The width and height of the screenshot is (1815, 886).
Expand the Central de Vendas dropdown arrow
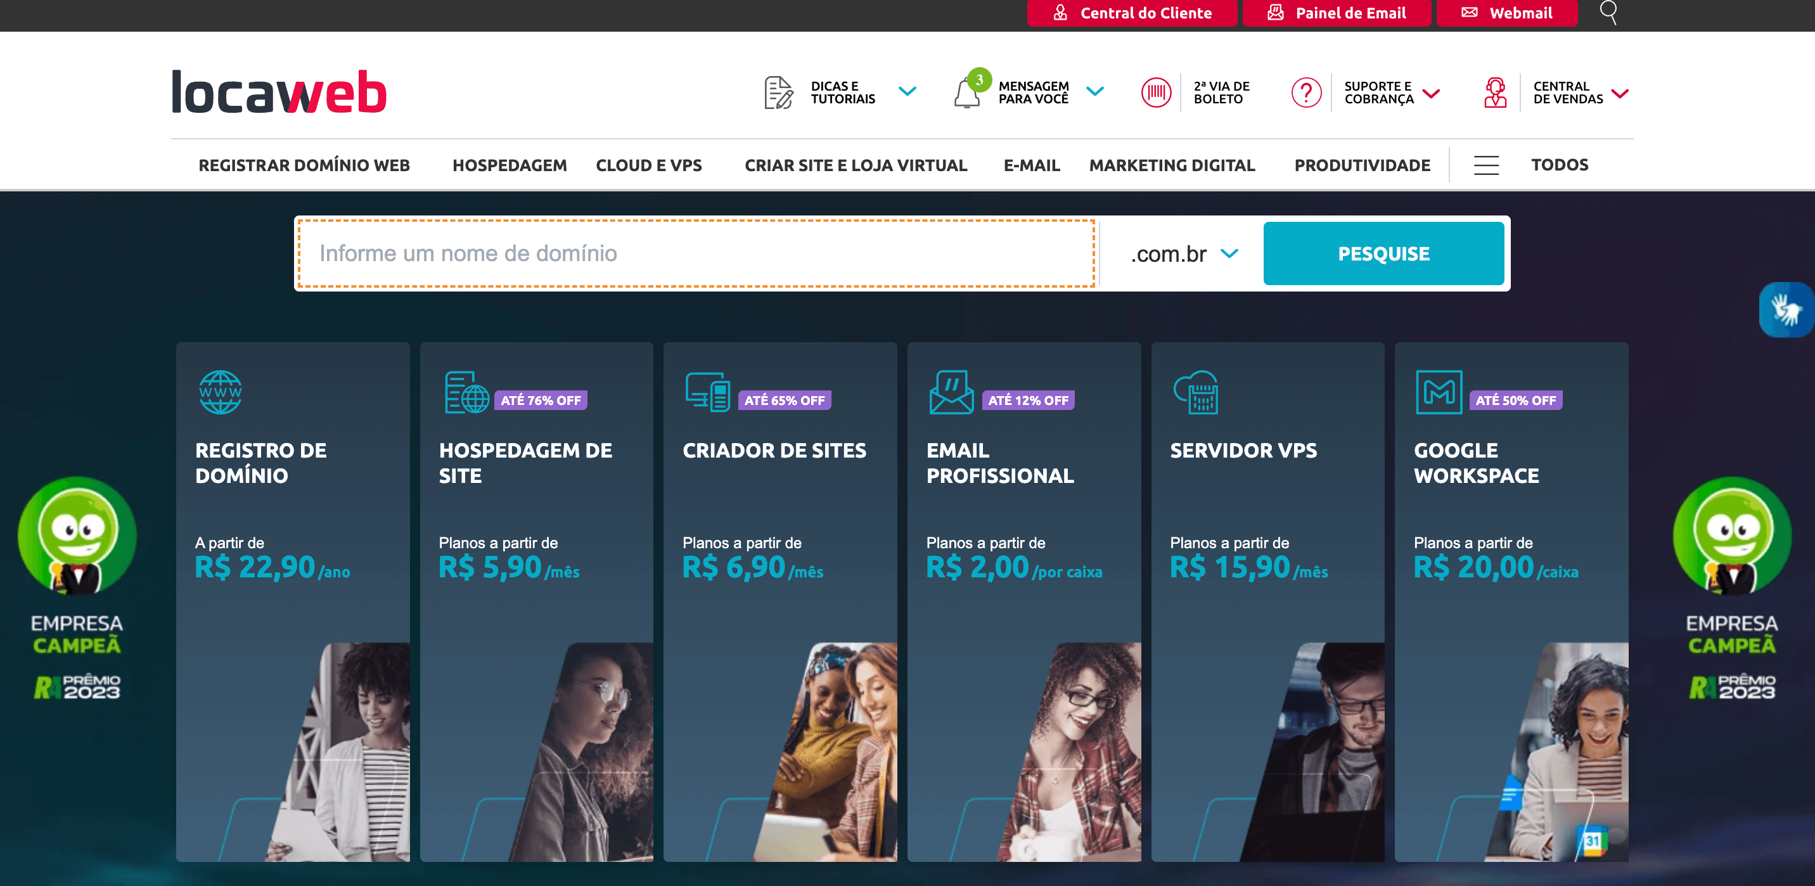[1620, 93]
